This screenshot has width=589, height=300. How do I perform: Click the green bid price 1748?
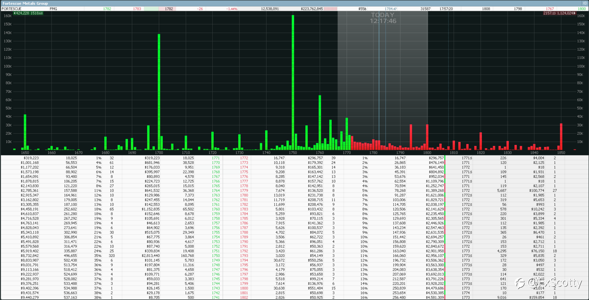tap(216, 265)
